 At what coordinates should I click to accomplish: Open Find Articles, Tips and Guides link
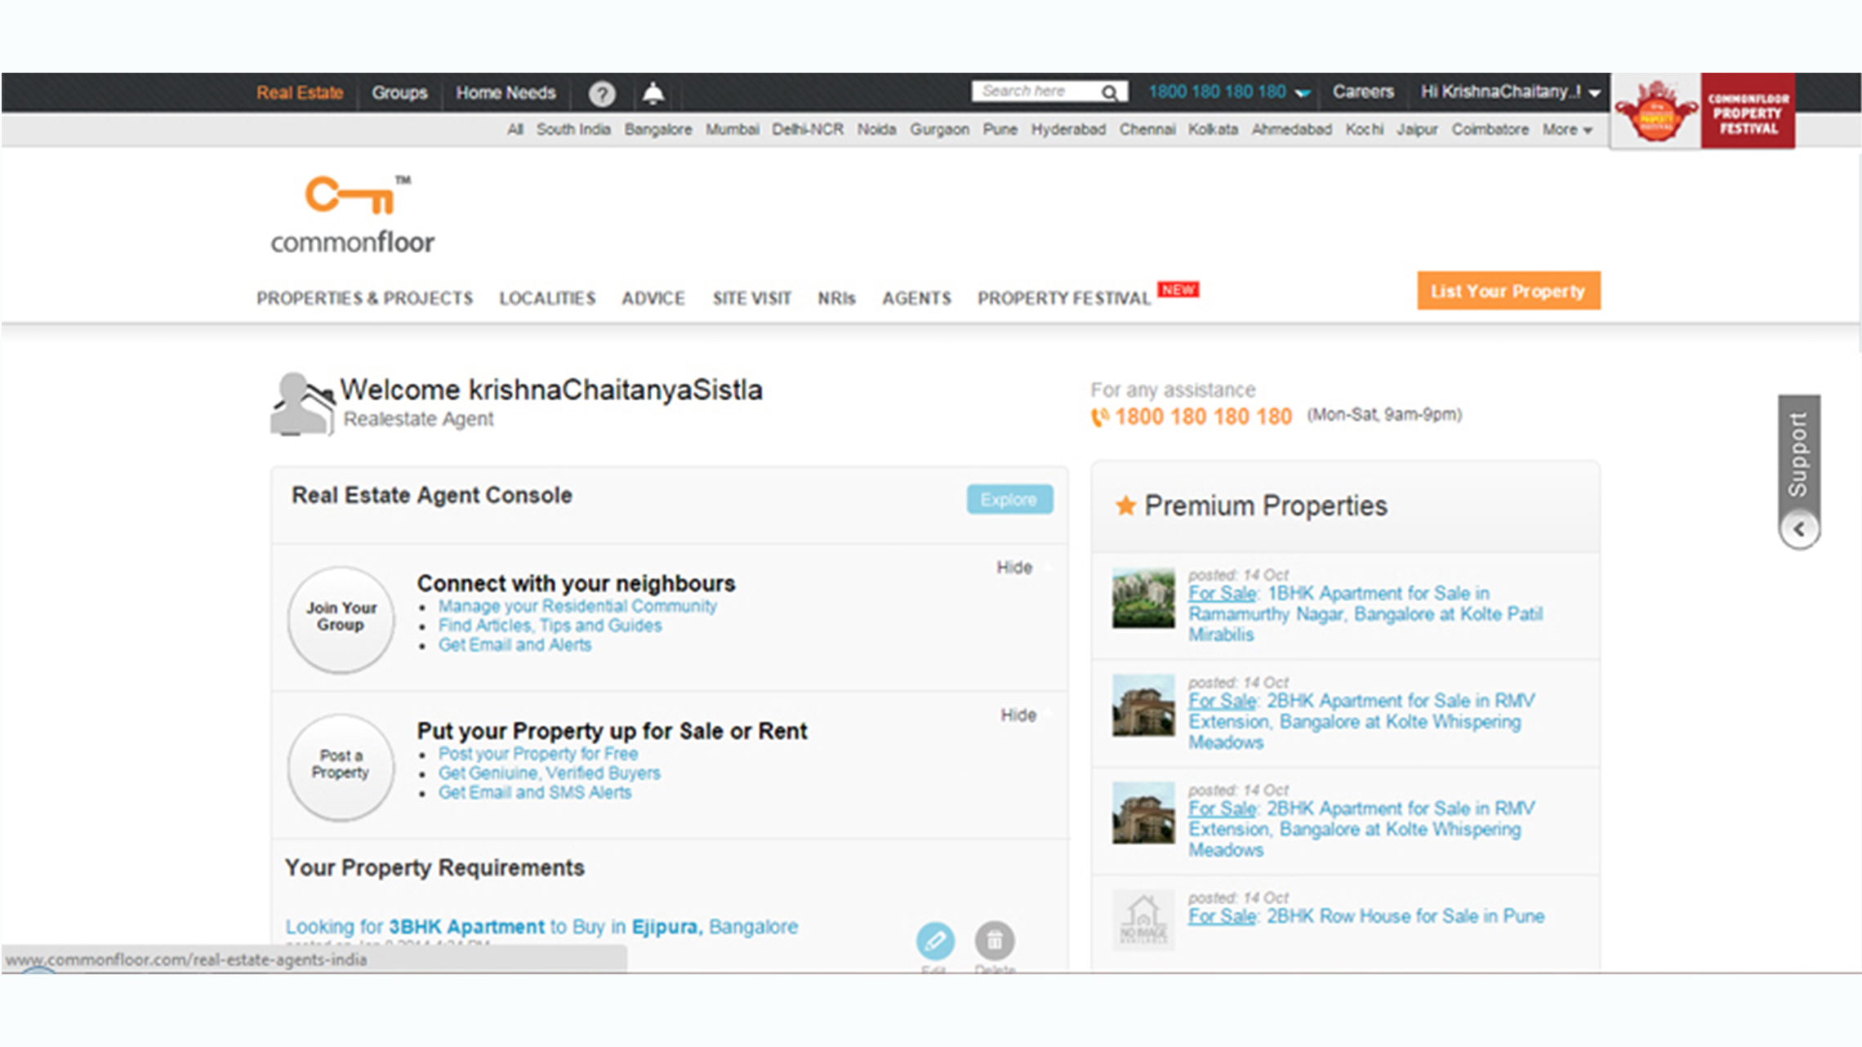point(550,626)
